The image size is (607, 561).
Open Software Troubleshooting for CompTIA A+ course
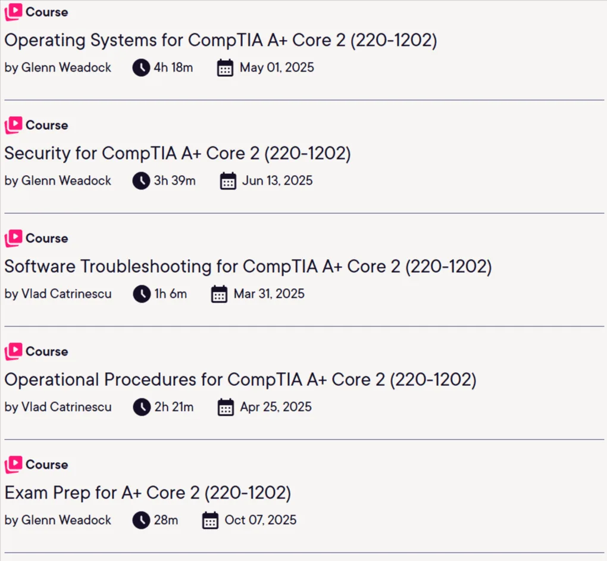tap(248, 267)
